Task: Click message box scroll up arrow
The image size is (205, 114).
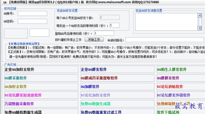Action: point(200,15)
